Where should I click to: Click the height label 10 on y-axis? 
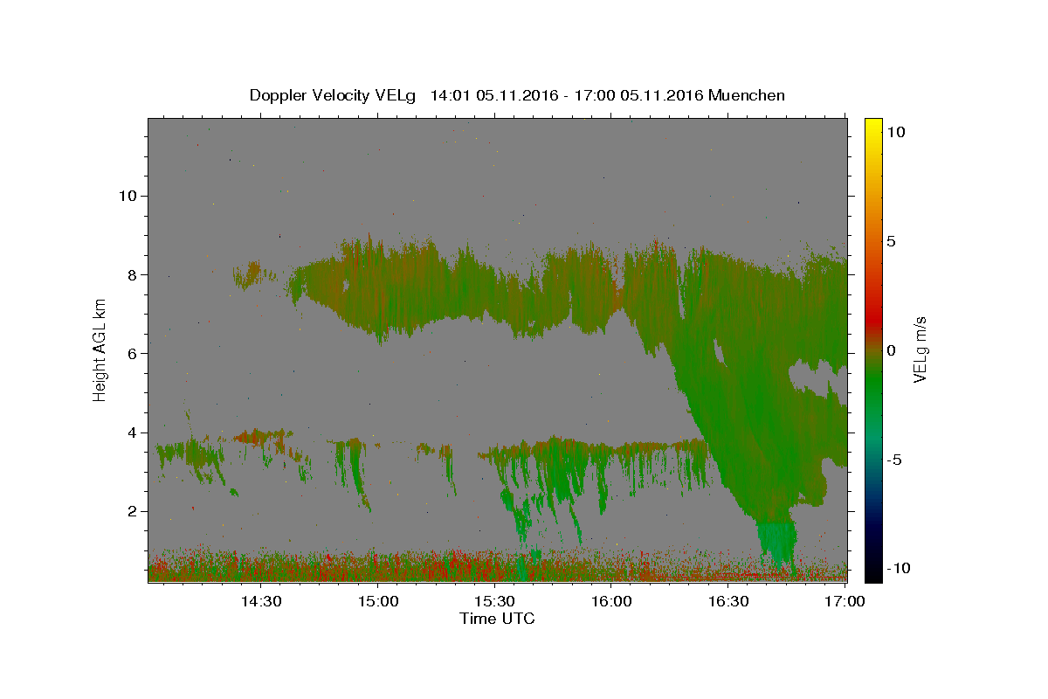click(126, 196)
